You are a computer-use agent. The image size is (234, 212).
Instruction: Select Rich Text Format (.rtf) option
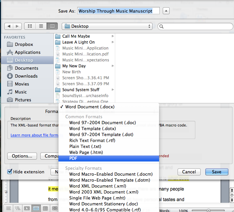pos(92,140)
